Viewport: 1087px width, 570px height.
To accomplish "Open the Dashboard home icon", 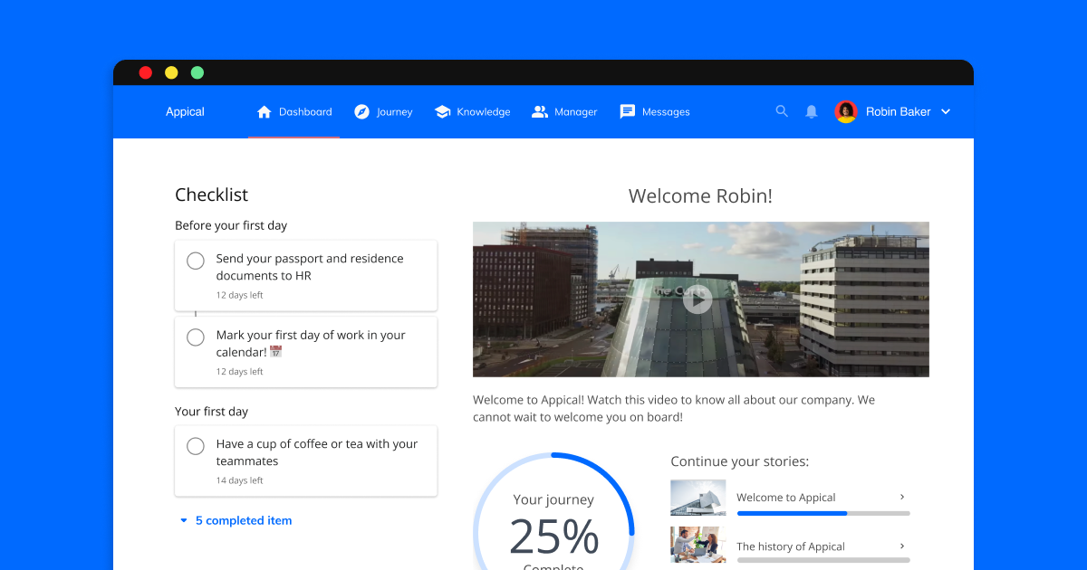I will [264, 110].
